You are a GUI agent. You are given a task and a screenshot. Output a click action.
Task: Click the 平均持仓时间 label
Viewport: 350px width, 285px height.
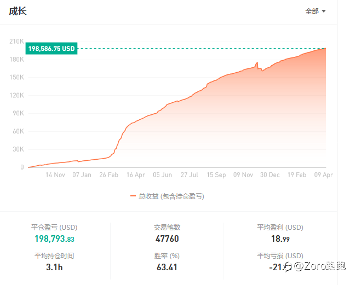[54, 256]
